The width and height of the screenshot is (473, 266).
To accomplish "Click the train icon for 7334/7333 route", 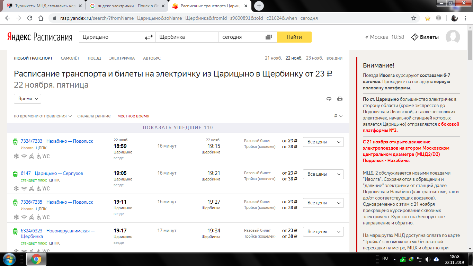I will (15, 141).
